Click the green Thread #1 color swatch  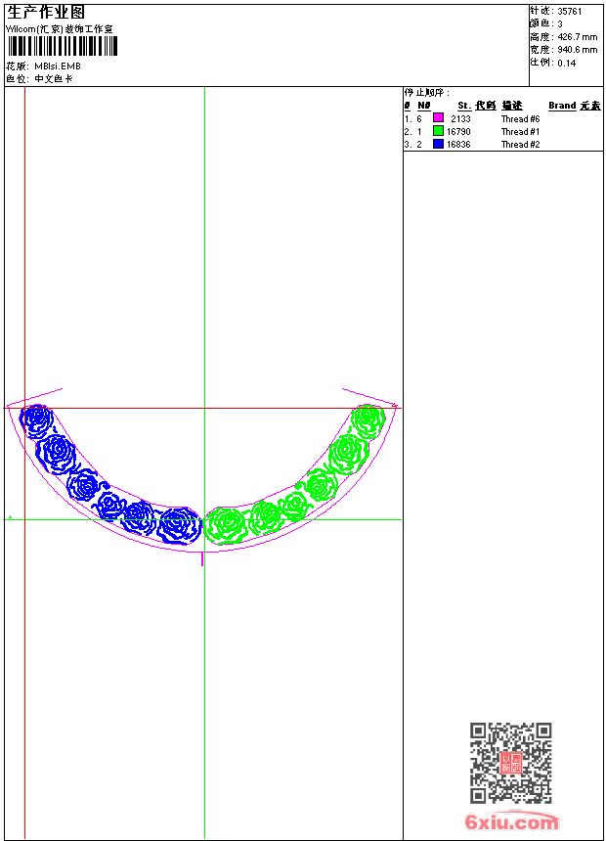(x=438, y=131)
